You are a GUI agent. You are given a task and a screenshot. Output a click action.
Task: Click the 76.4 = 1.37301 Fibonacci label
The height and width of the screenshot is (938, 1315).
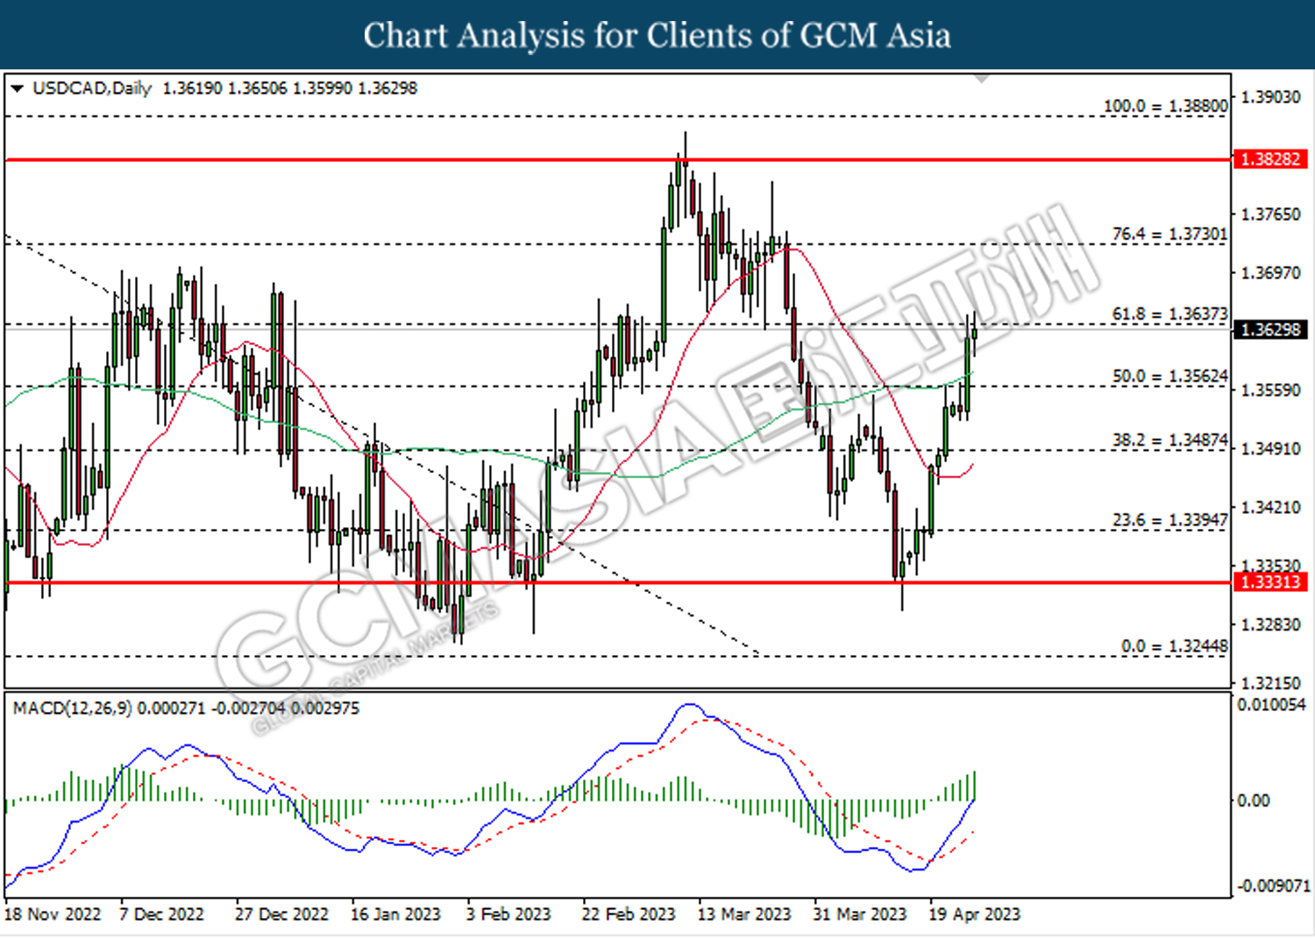[1169, 234]
